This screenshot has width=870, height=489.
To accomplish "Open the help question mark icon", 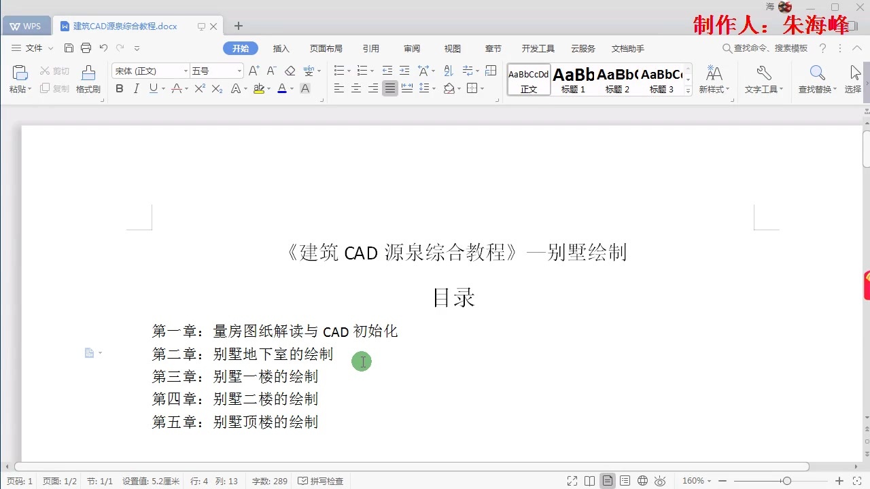I will point(822,48).
